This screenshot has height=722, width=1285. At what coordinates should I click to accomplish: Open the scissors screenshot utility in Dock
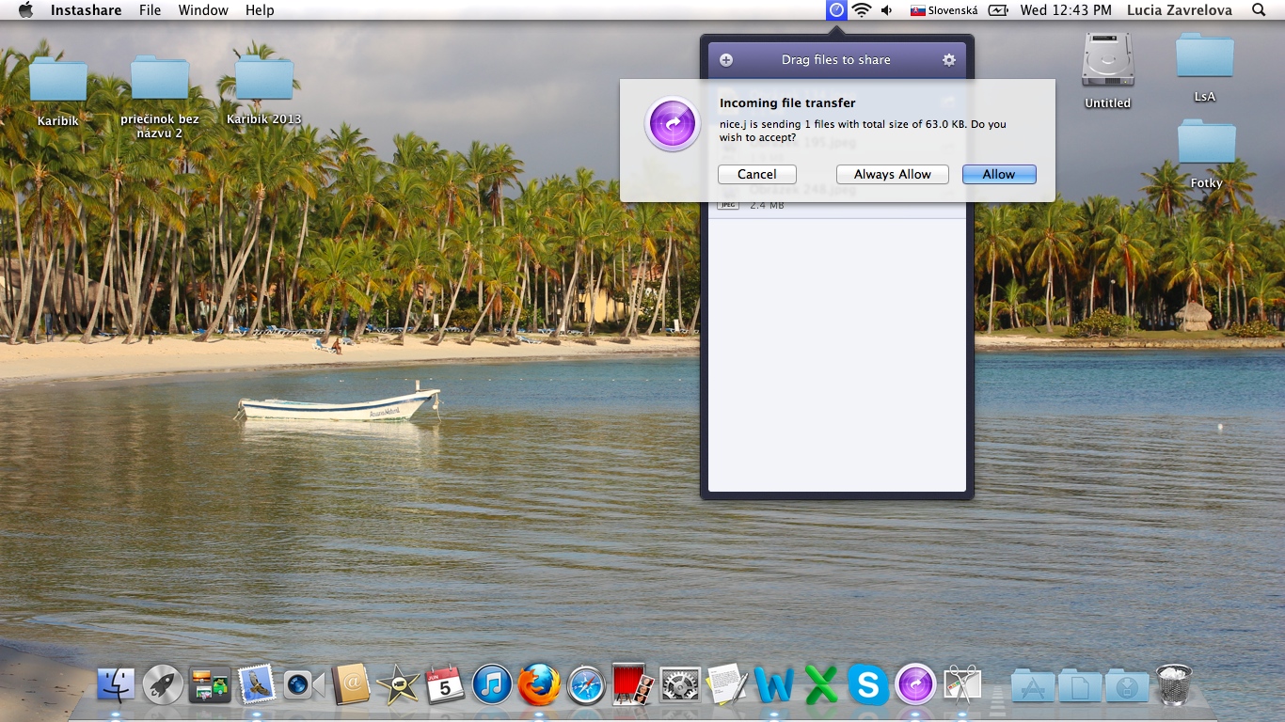click(962, 684)
